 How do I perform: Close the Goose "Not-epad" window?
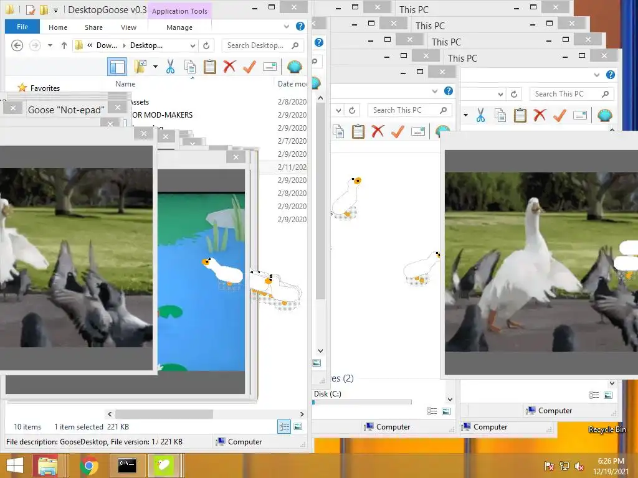pos(118,107)
